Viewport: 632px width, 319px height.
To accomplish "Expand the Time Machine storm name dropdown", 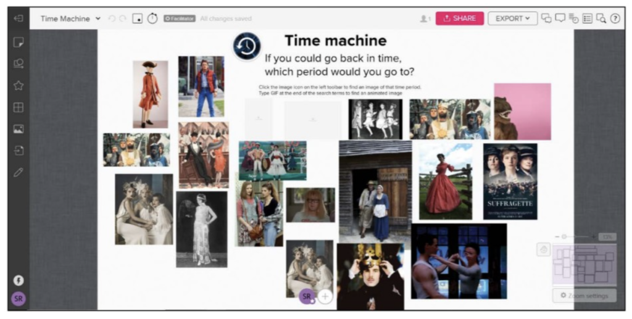I will pos(98,19).
